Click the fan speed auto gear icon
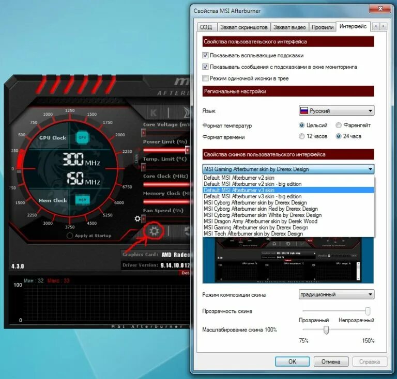The width and height of the screenshot is (397, 379). point(138,218)
